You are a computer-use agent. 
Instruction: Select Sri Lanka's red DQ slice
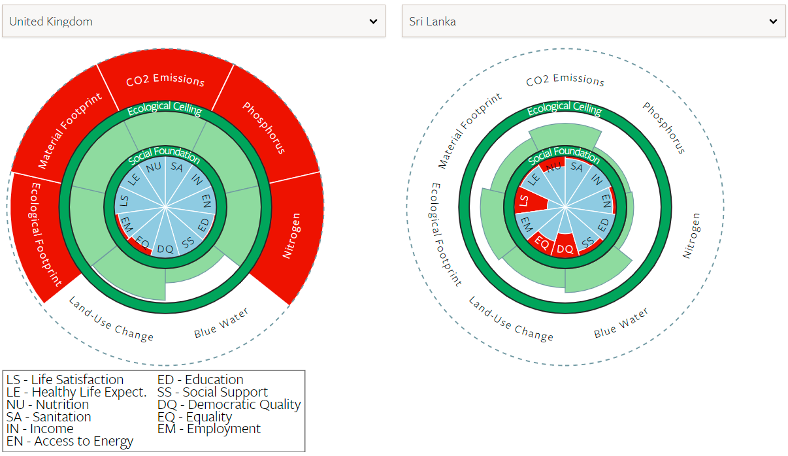(565, 248)
